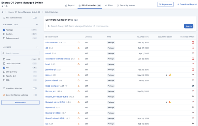This screenshot has height=126, width=198.
Task: Click the package match icon for libjson-c3
Action: 193,107
